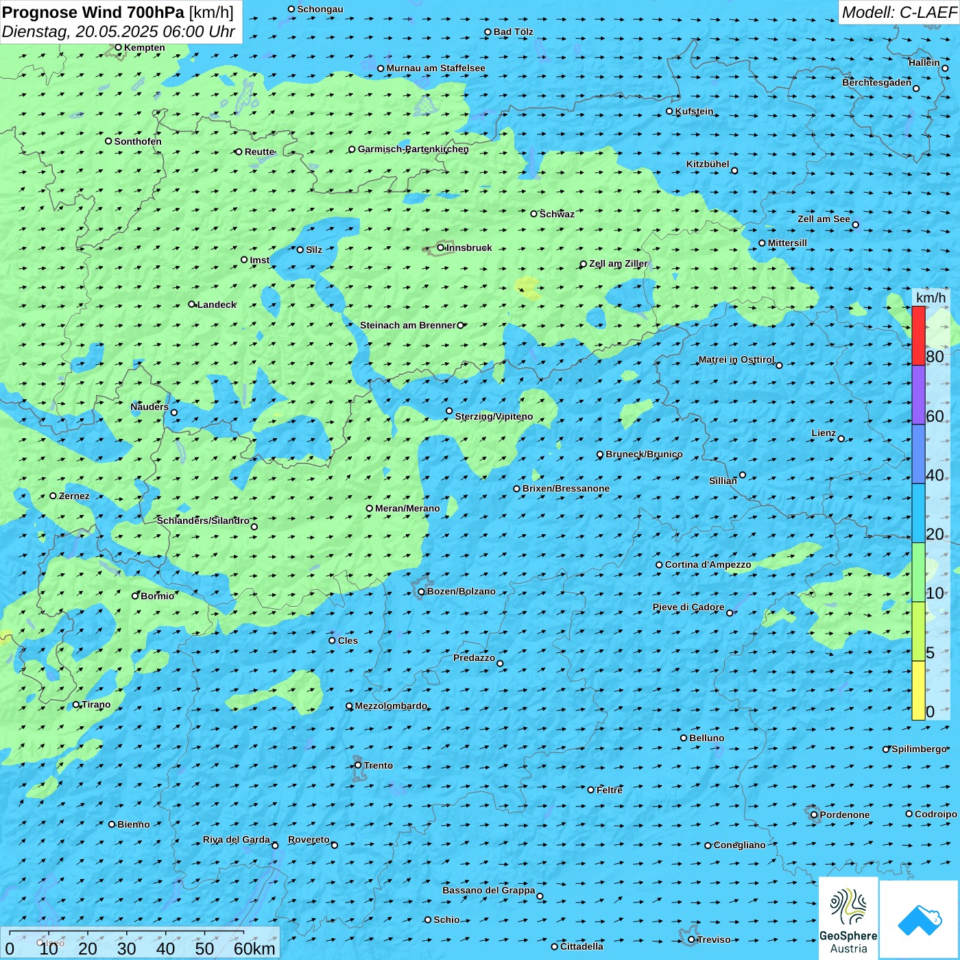Click the Meran/Merano town label
This screenshot has height=960, width=960.
pyautogui.click(x=407, y=509)
